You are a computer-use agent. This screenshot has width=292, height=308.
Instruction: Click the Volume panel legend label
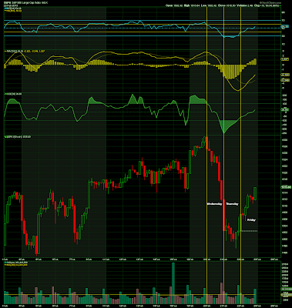pyautogui.click(x=15, y=263)
